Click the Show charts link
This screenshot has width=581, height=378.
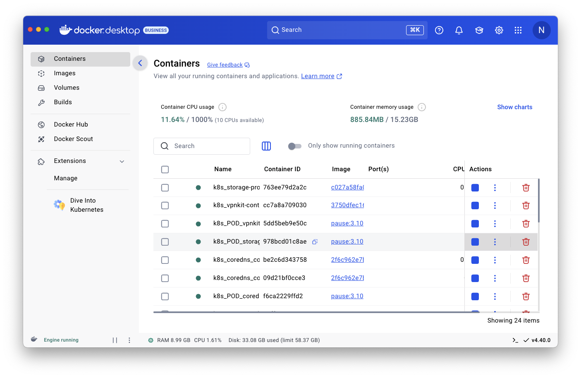pyautogui.click(x=514, y=107)
